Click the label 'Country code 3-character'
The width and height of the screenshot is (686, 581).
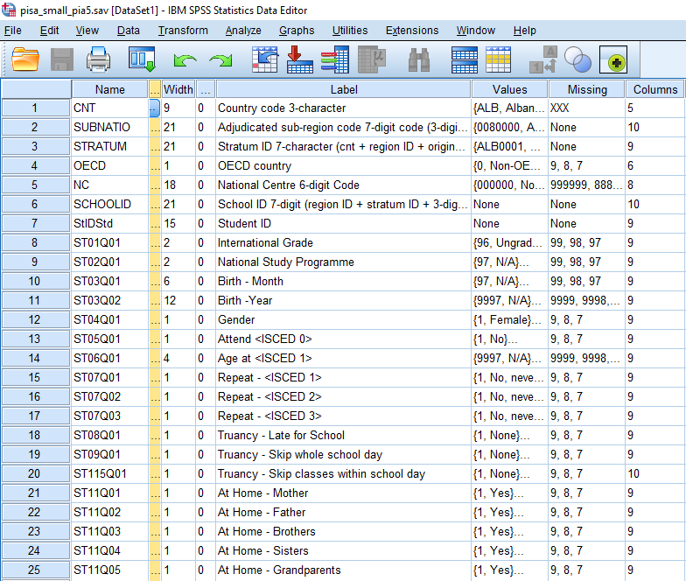pos(282,108)
